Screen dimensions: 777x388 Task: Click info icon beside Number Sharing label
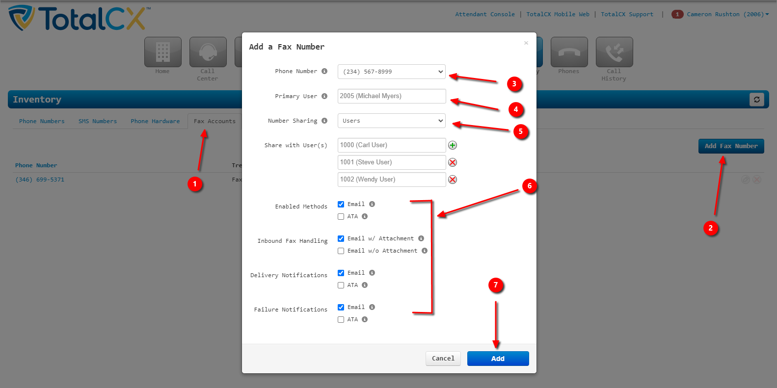click(324, 121)
